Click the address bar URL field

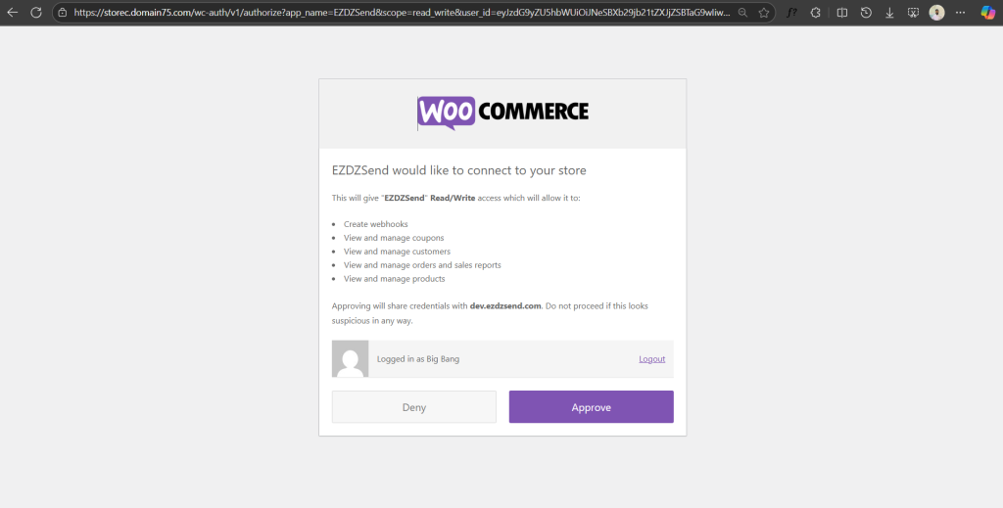[392, 13]
